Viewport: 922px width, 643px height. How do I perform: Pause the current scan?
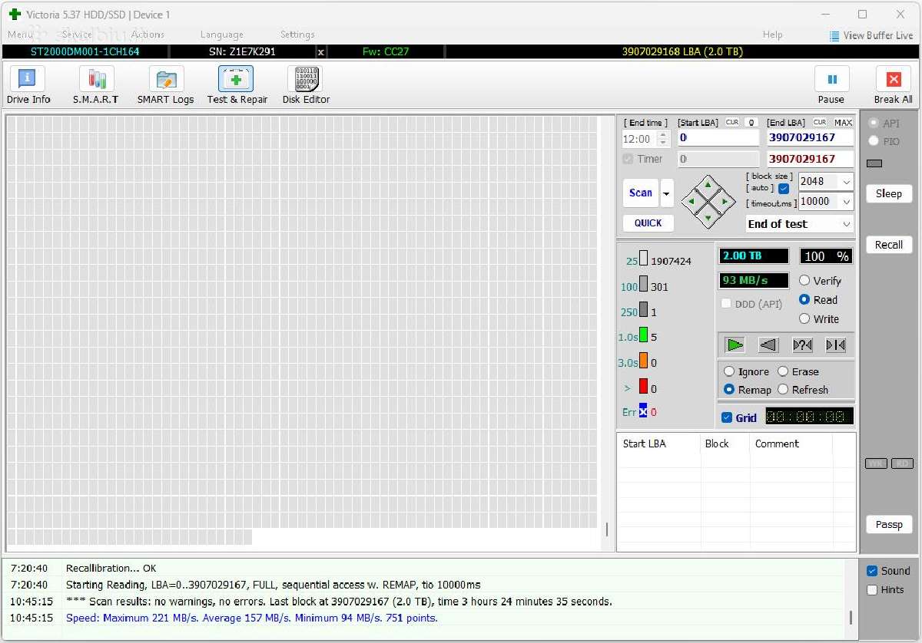pos(831,84)
